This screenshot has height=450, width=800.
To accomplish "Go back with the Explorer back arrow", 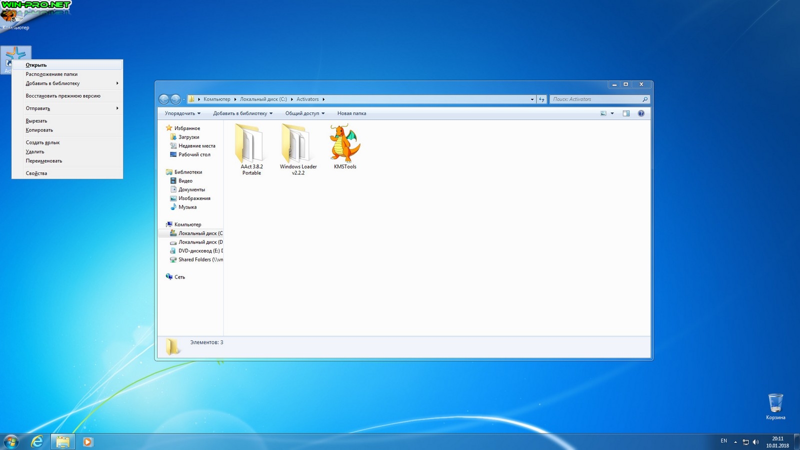I will point(164,99).
